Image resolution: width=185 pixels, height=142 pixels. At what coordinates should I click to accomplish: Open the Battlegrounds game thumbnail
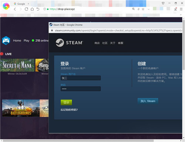coord(21,108)
